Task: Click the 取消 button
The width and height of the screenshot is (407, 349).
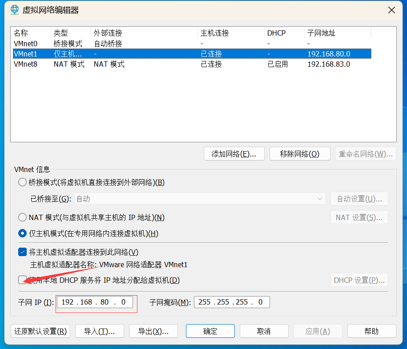Action: (264, 331)
